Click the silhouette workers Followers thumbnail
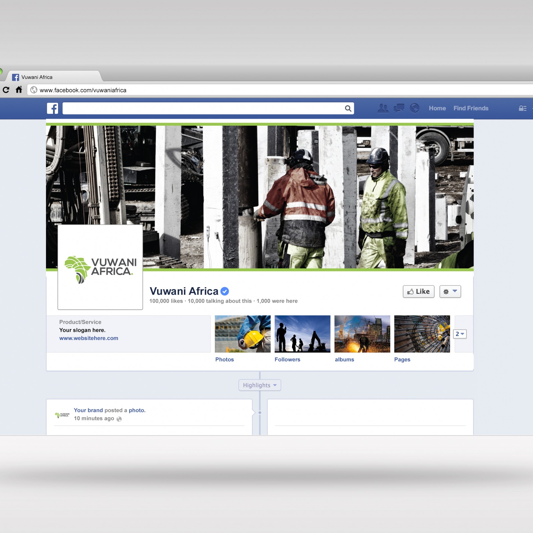 (x=302, y=334)
